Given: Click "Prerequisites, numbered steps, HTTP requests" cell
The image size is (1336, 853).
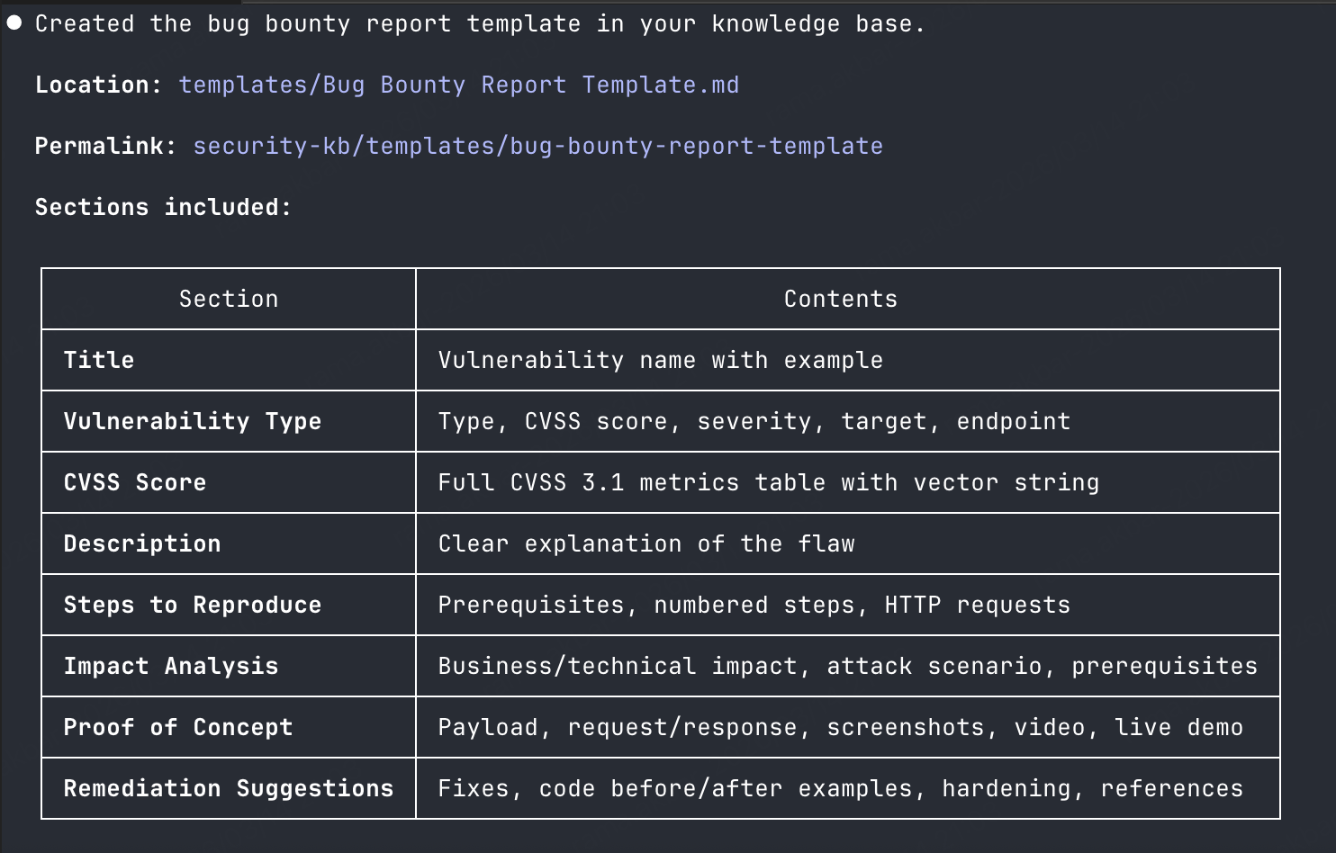Looking at the screenshot, I should pos(754,605).
